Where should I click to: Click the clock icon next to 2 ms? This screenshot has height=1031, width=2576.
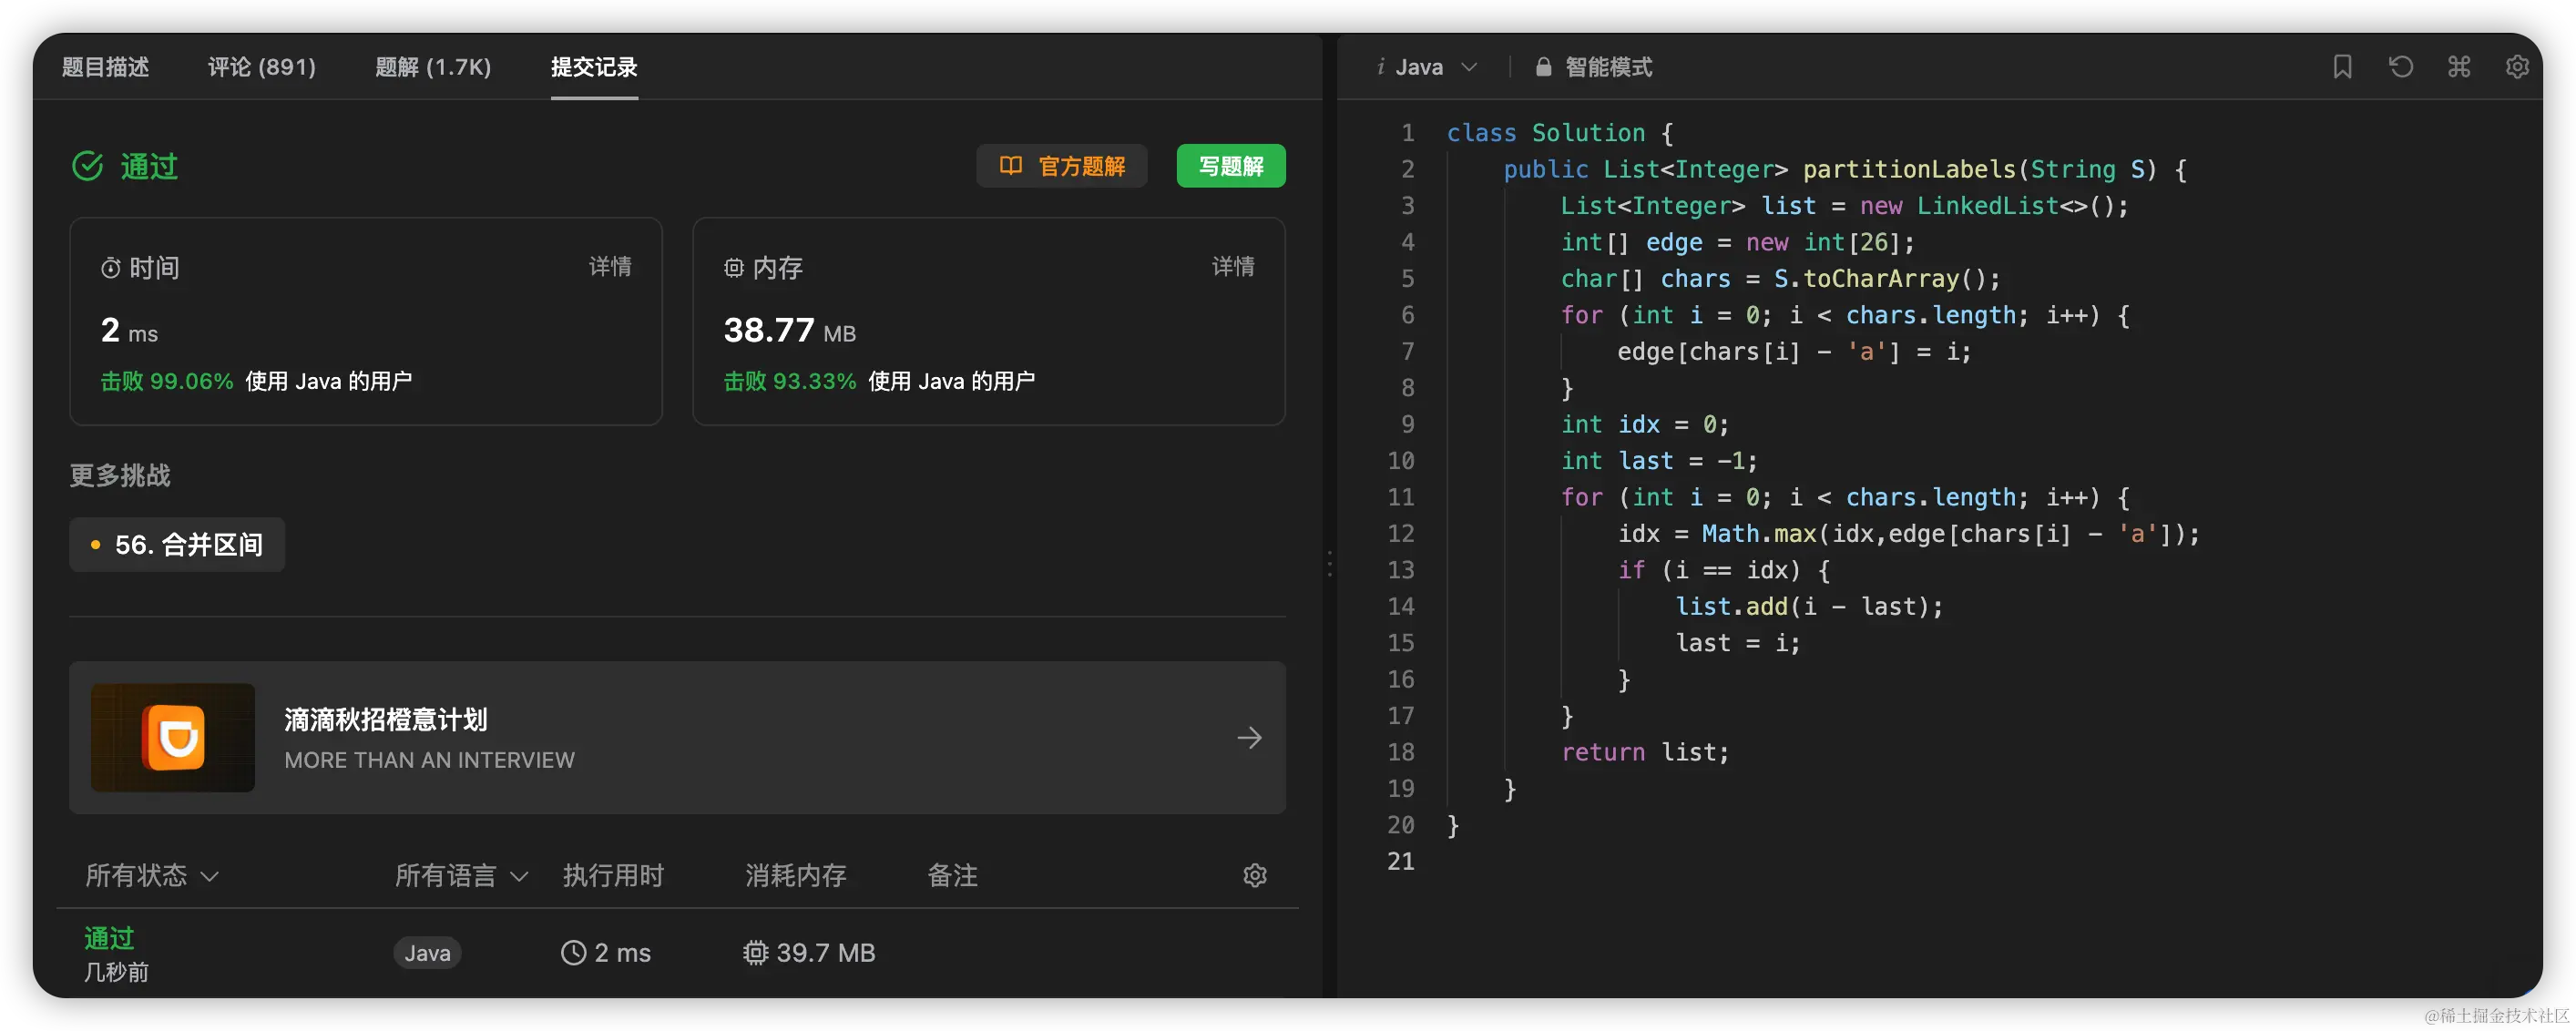point(573,953)
